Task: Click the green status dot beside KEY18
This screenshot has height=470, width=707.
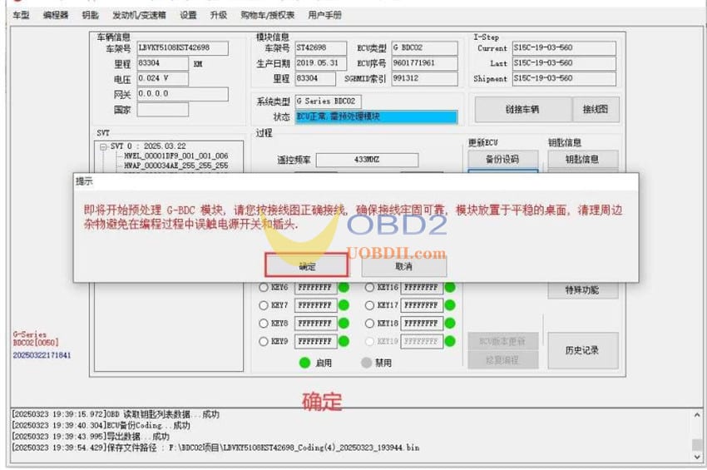Action: [x=450, y=324]
